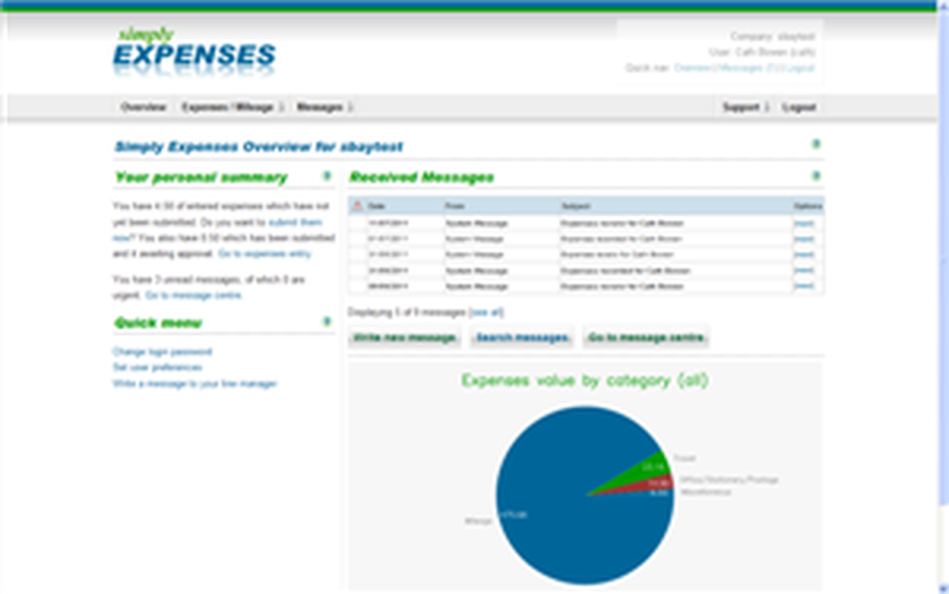The image size is (949, 594).
Task: Click 'Write a message to your line manager'
Action: [195, 383]
